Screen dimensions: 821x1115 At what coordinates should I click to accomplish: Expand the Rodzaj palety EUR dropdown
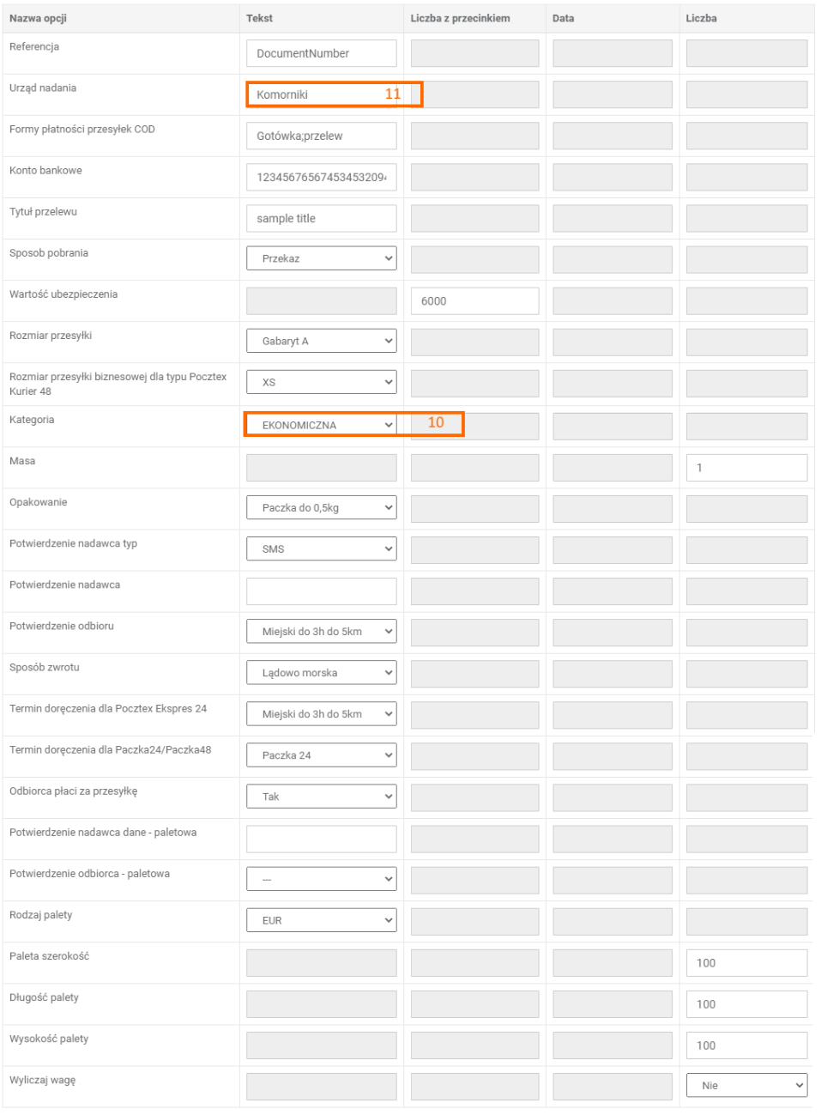click(x=321, y=920)
